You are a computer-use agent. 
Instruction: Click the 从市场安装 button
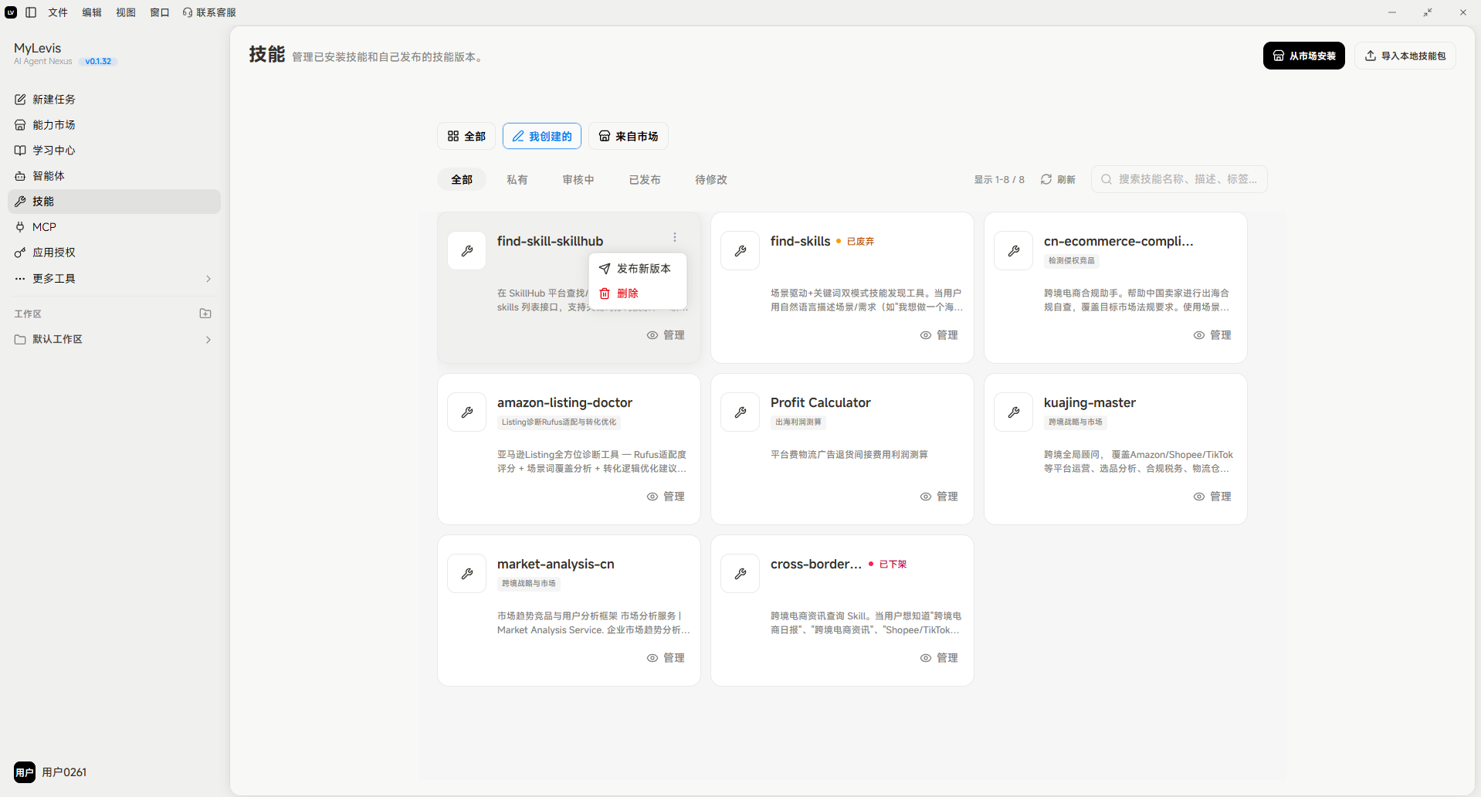click(1304, 56)
